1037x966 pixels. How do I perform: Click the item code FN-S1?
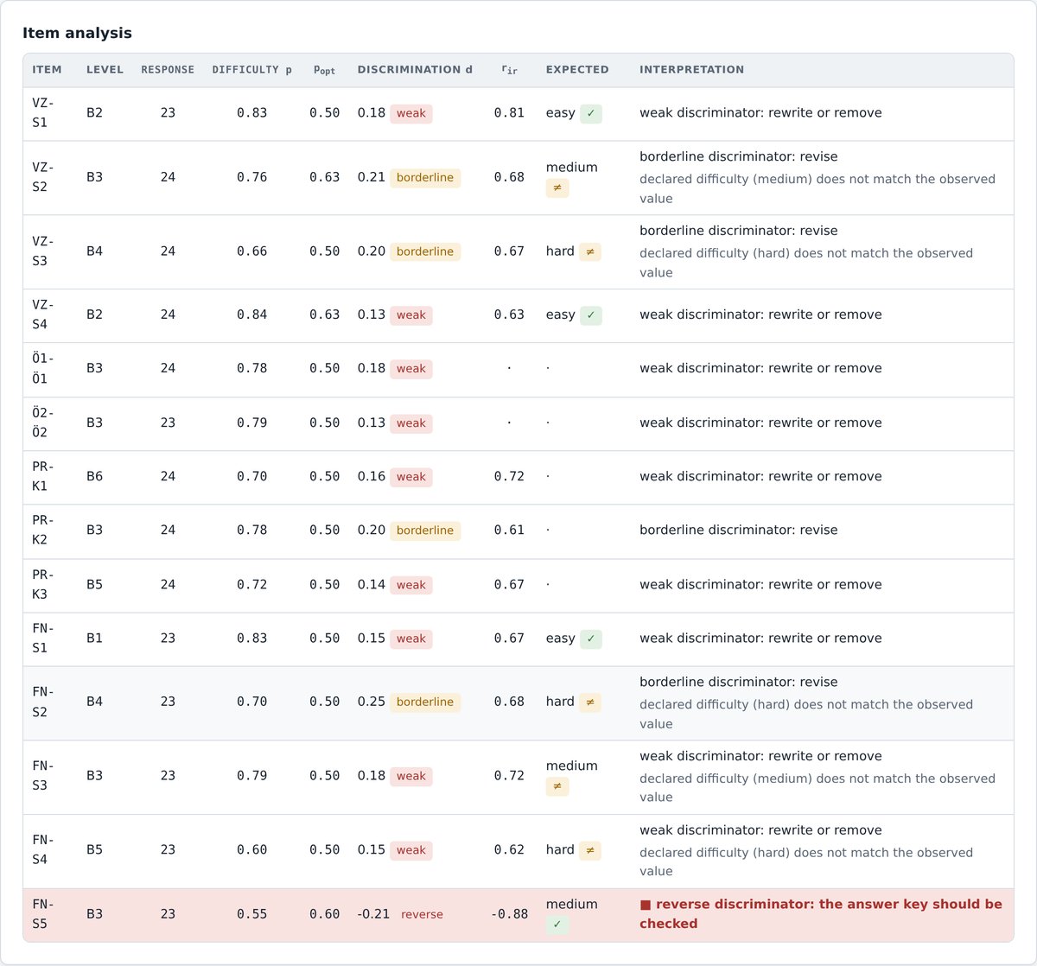click(43, 638)
